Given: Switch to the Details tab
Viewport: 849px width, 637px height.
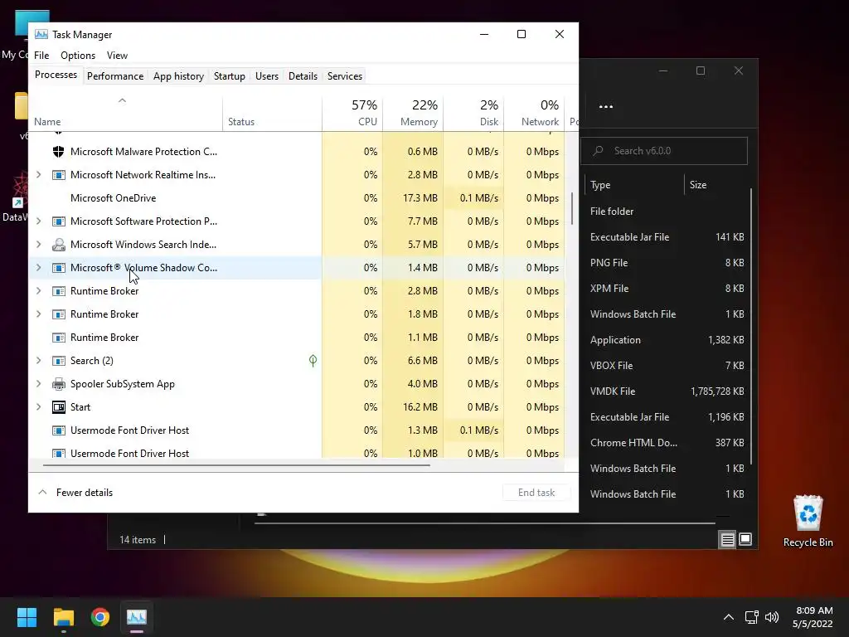Looking at the screenshot, I should 303,76.
